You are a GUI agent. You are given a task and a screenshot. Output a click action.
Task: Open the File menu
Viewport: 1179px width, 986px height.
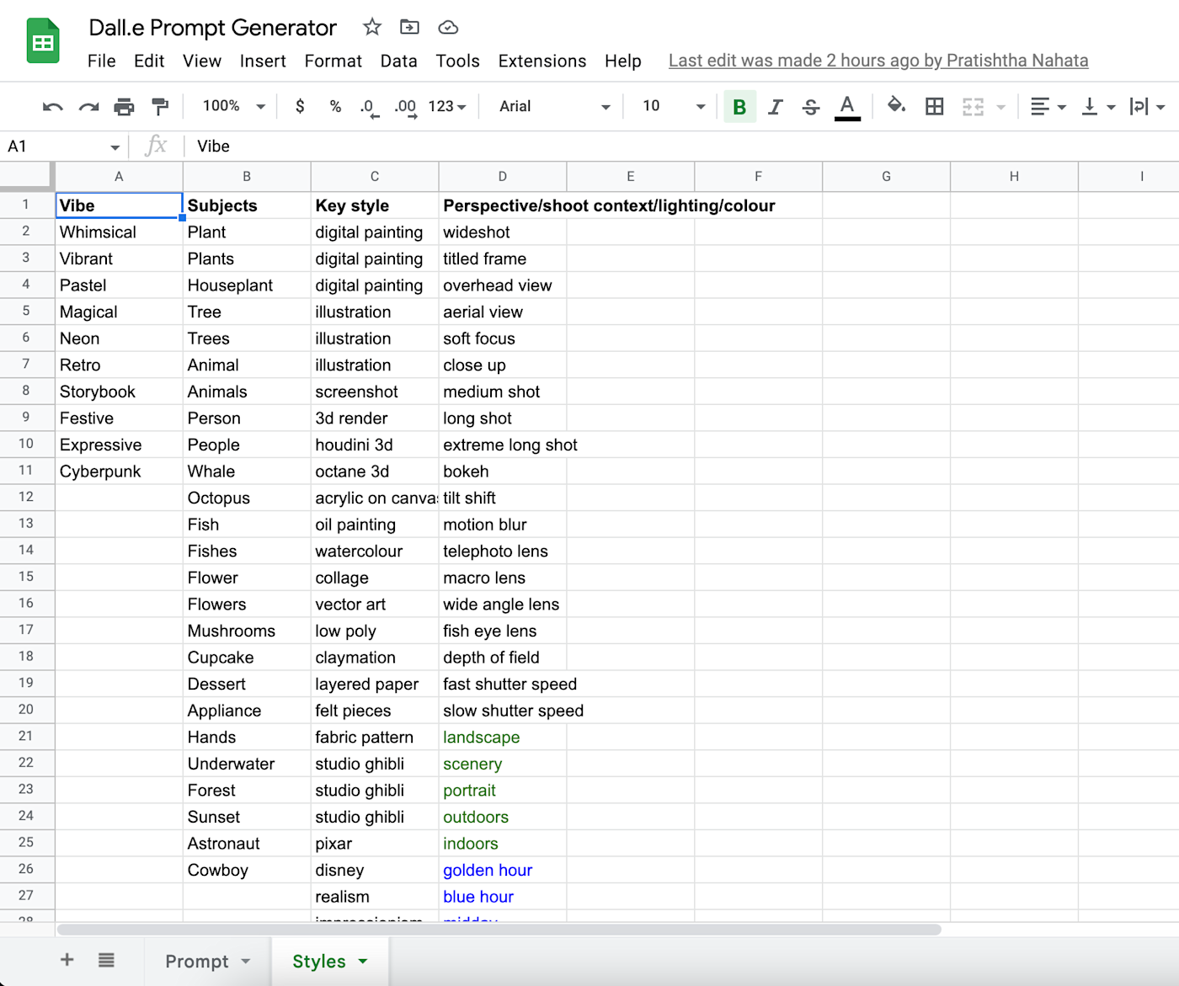[101, 61]
